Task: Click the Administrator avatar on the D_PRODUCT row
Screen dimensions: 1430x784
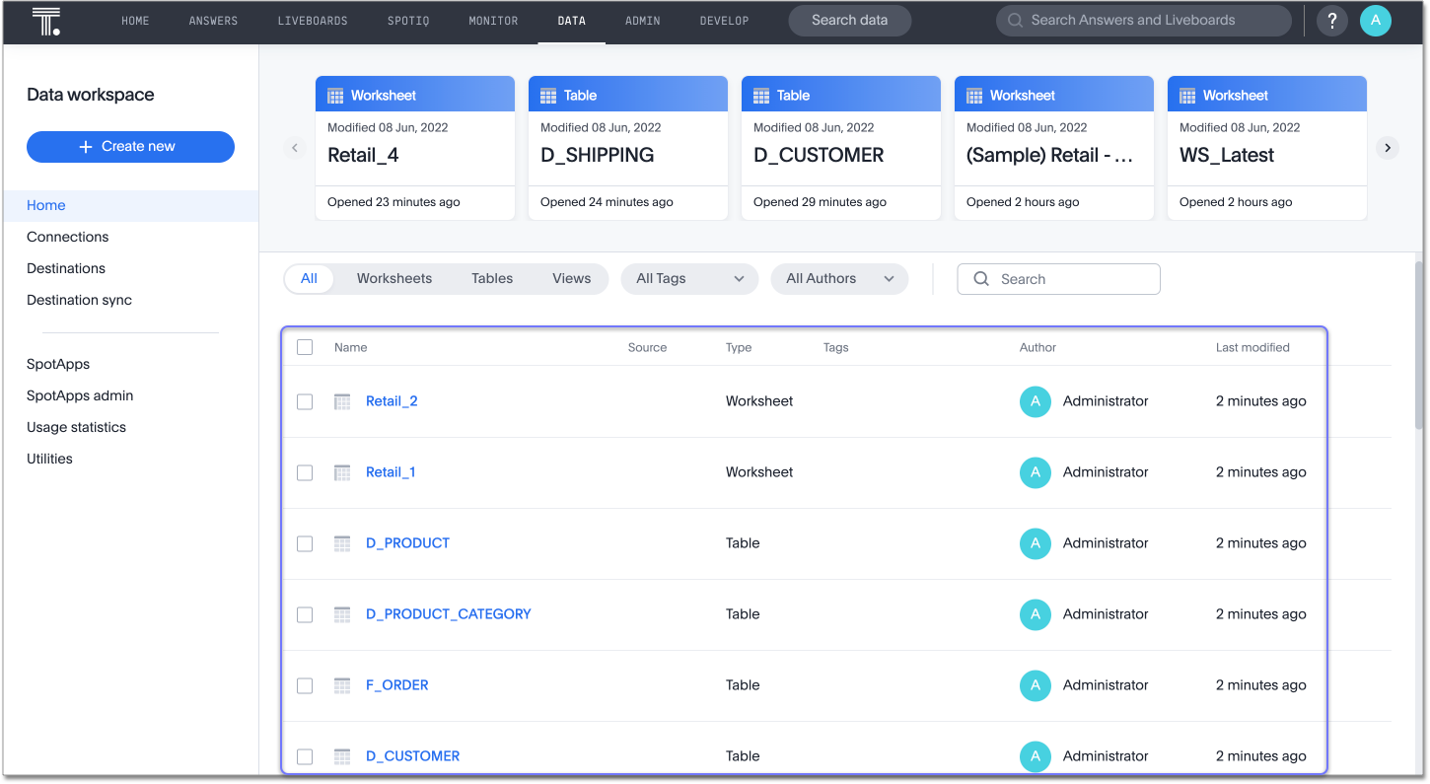Action: 1035,543
